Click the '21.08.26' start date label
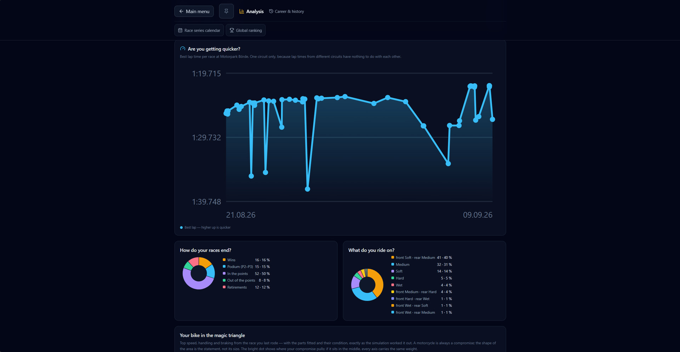680x352 pixels. [241, 215]
